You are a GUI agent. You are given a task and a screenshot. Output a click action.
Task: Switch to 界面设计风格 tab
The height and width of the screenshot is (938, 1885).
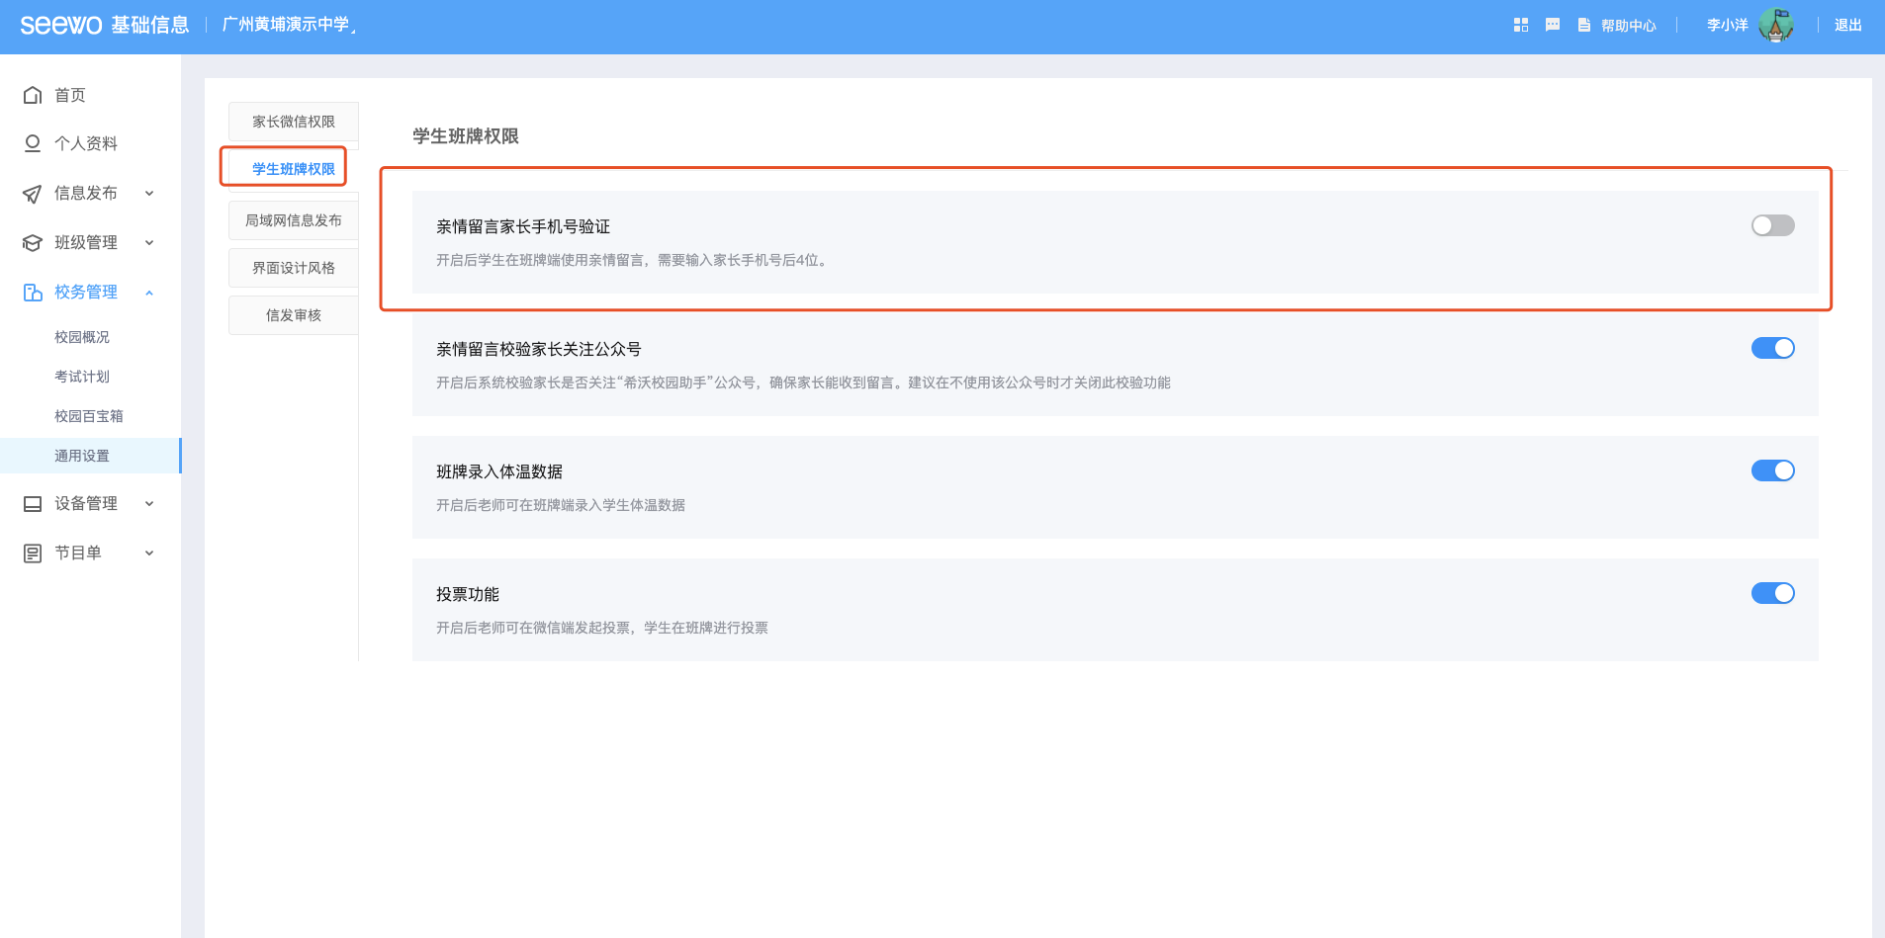click(x=294, y=268)
